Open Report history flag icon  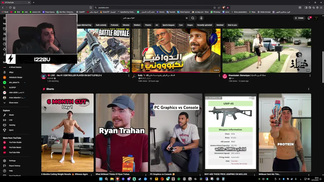tap(4, 166)
